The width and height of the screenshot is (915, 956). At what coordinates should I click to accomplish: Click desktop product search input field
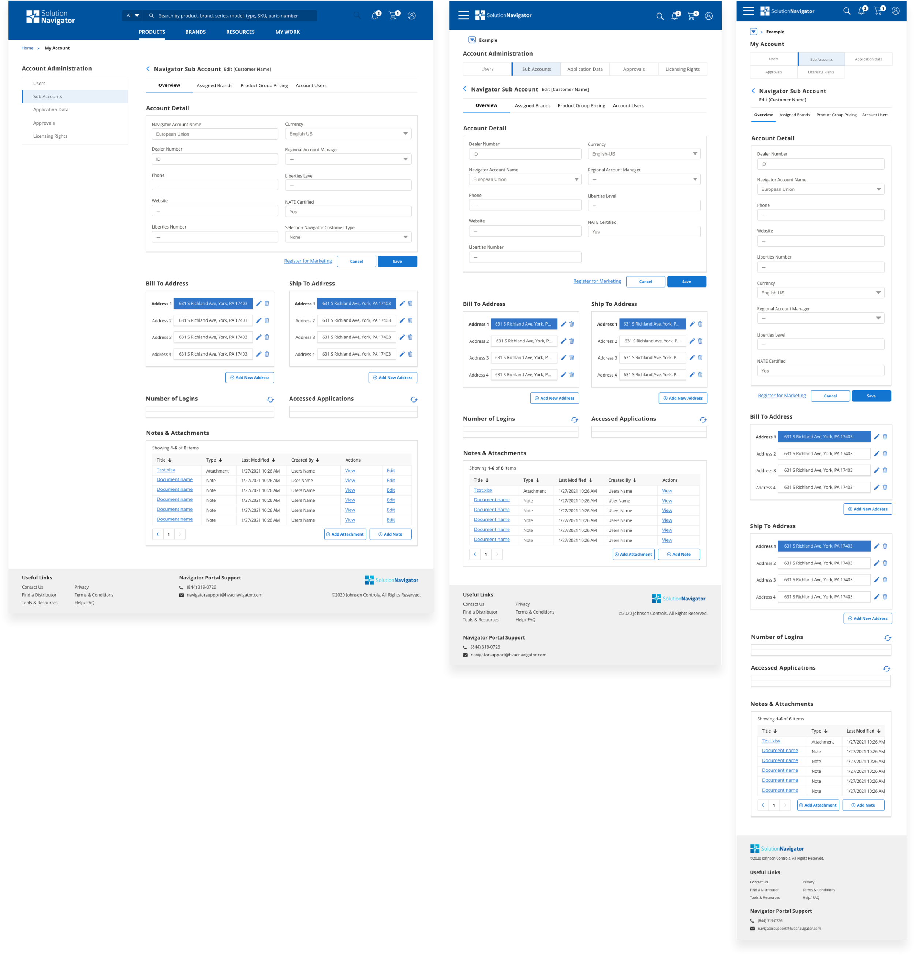[x=230, y=16]
